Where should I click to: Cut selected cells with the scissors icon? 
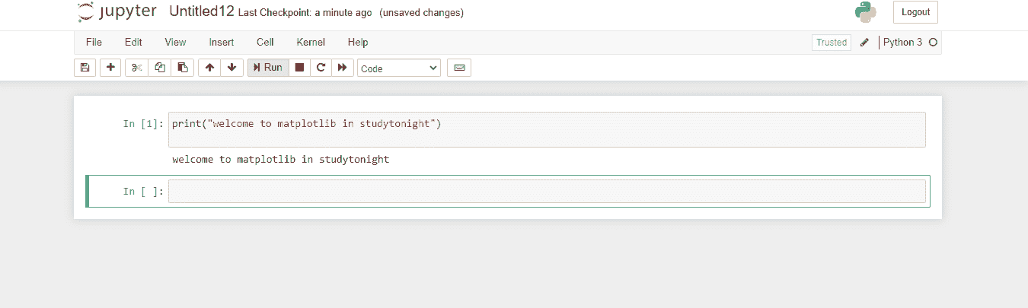click(x=136, y=68)
